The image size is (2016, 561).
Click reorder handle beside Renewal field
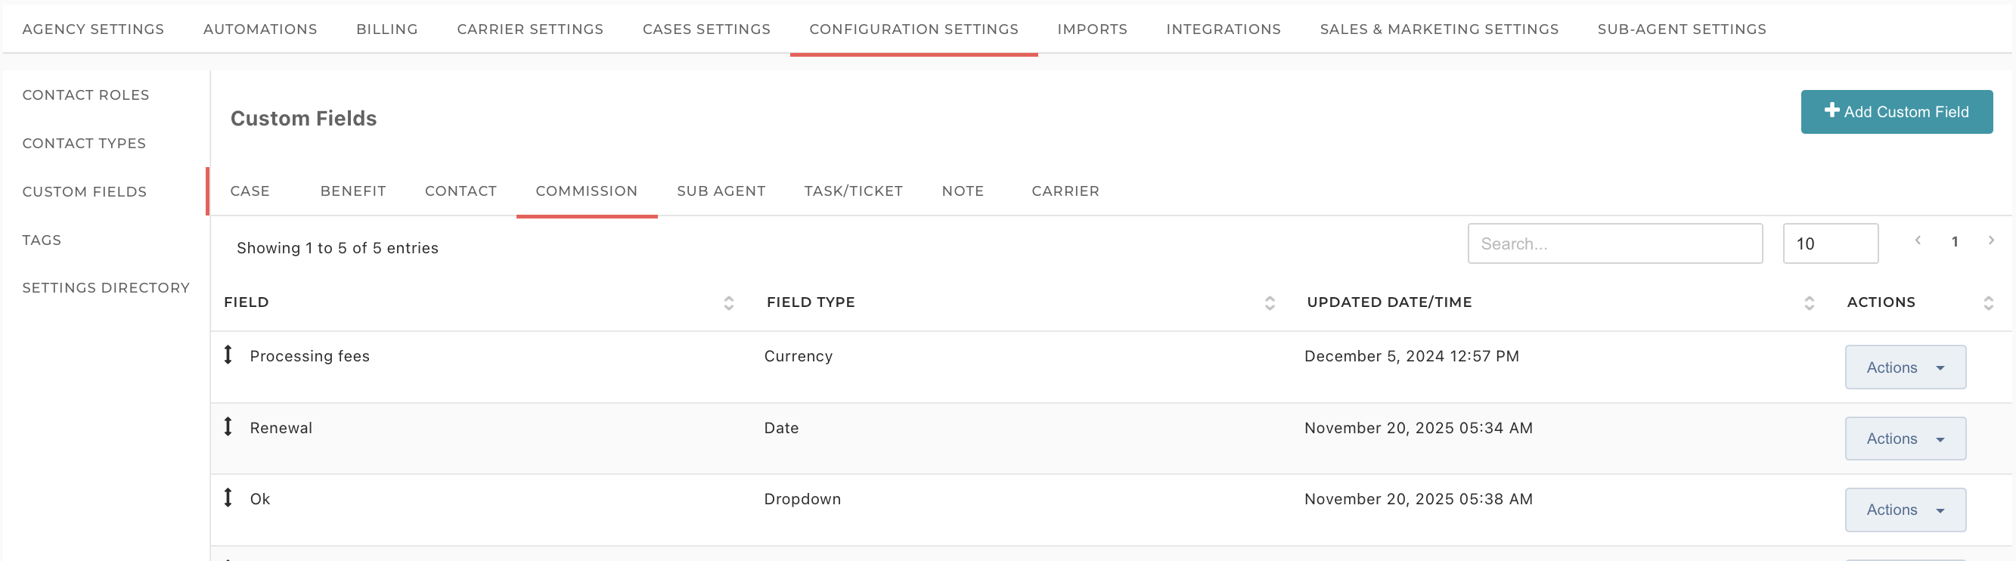[228, 426]
